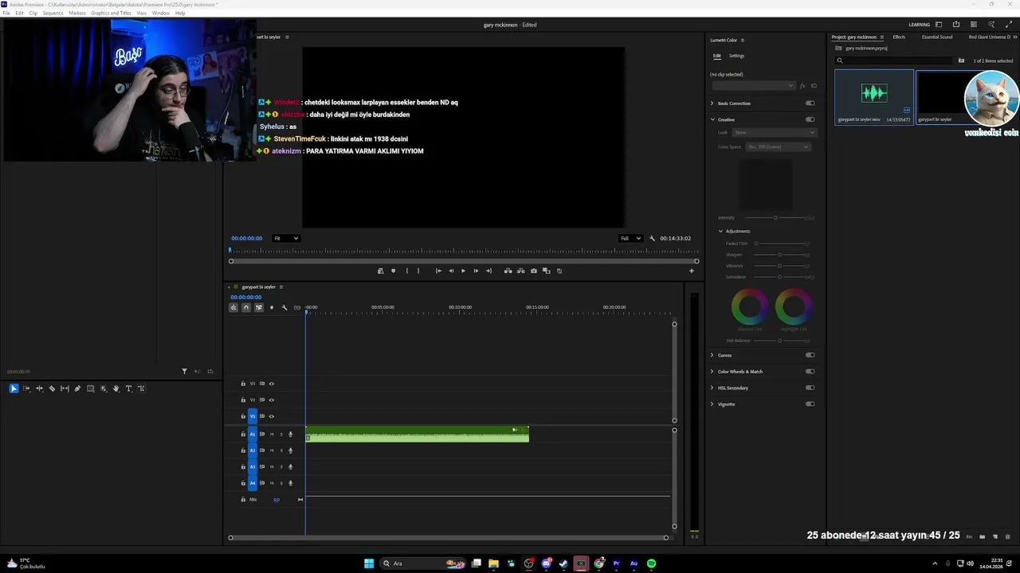
Task: Select the Selection tool in tools panel
Action: 14,388
